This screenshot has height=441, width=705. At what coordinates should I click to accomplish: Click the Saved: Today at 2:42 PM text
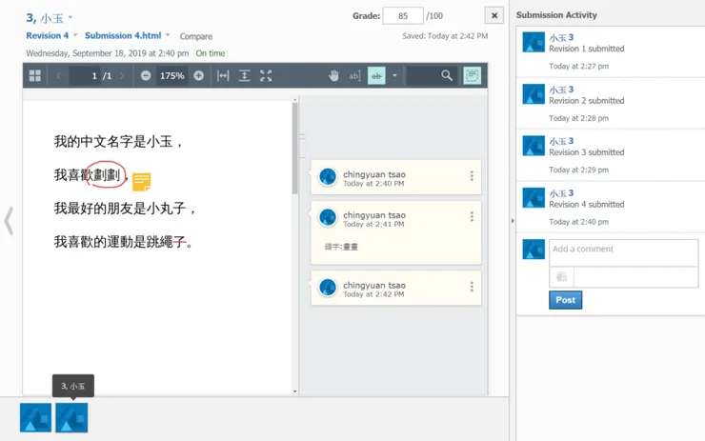point(445,36)
